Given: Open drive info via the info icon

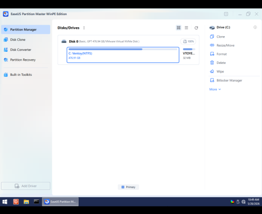Looking at the screenshot, I should 255,27.
